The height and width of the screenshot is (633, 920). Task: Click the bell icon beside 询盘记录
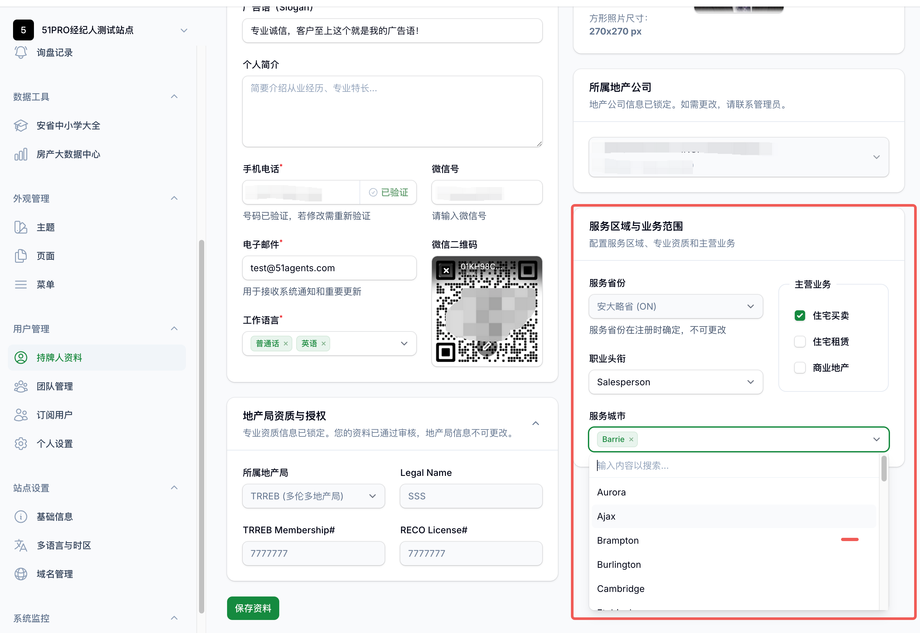(21, 52)
